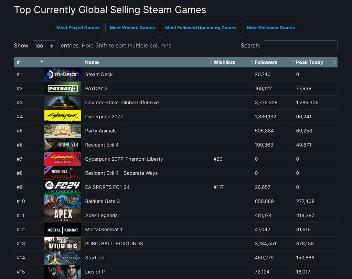Open Resident Evil 4 - Separate Ways link
The image size is (352, 279).
coord(121,173)
